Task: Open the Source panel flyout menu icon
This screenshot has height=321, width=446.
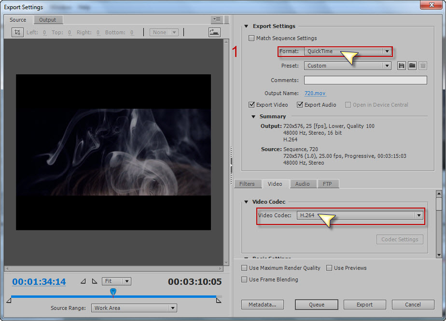Action: tap(217, 19)
